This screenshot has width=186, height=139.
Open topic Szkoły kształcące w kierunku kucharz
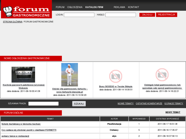point(21,124)
